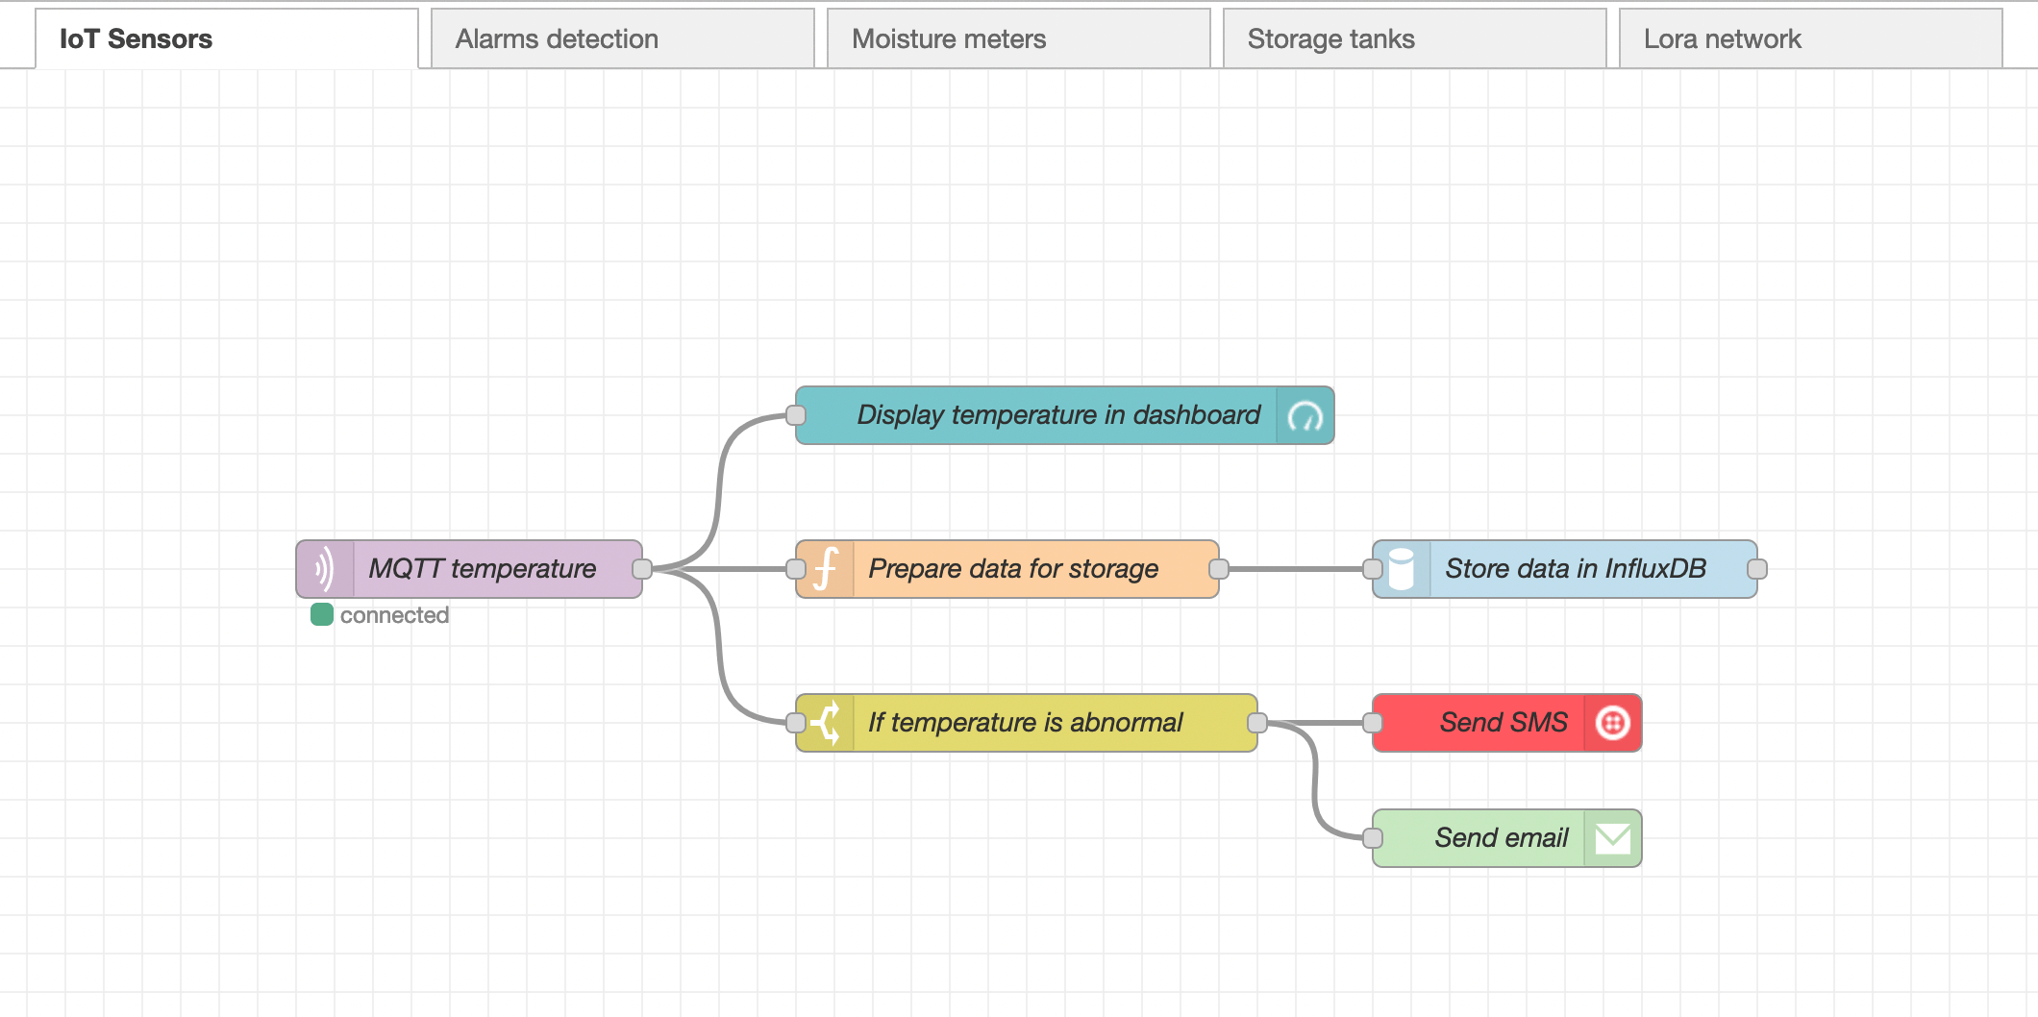2038x1017 pixels.
Task: Click the gauge icon on dashboard node
Action: 1305,416
